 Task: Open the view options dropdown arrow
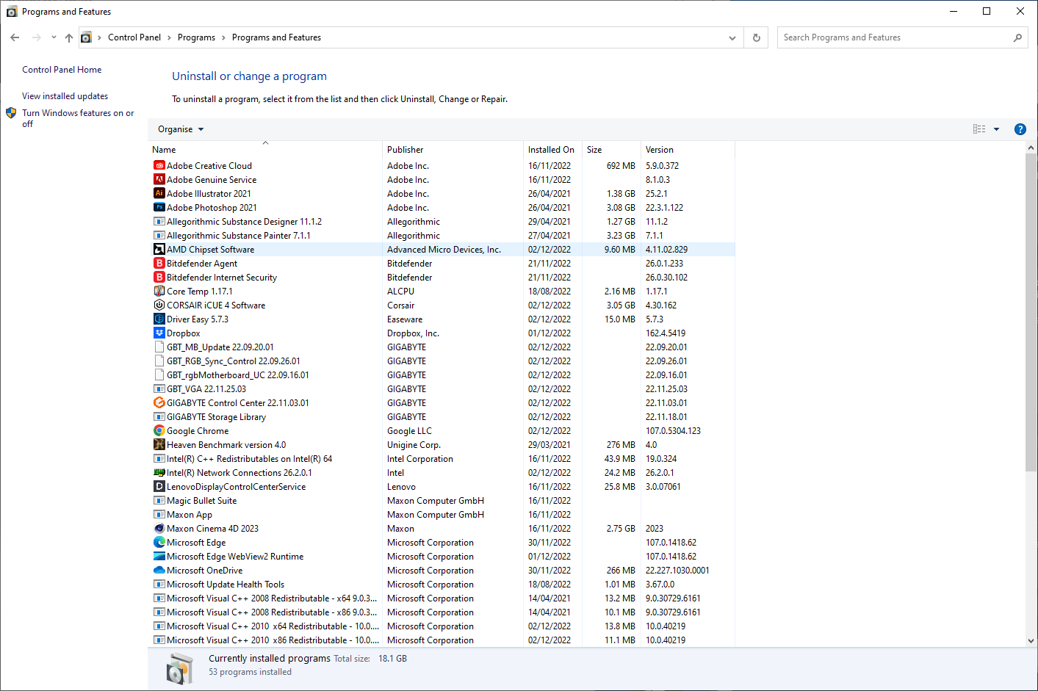[x=997, y=129]
